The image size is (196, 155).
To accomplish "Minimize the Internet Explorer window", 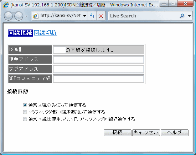I will tap(164, 4).
